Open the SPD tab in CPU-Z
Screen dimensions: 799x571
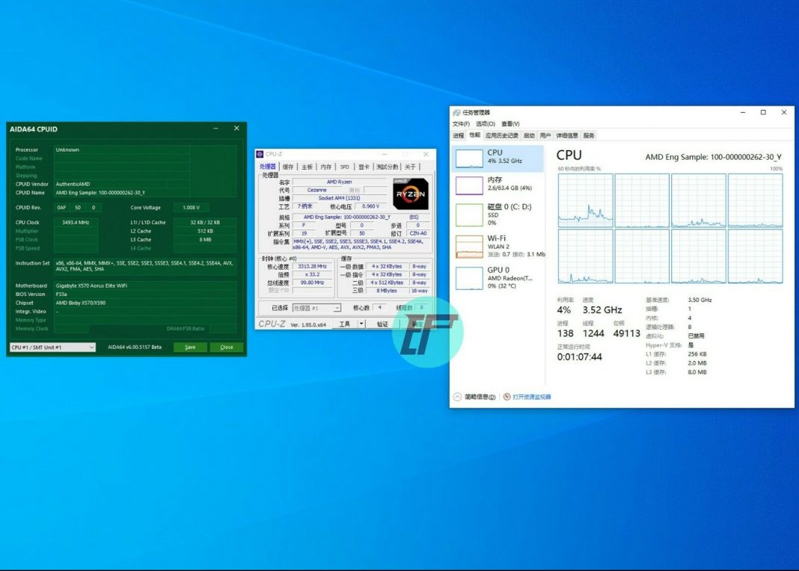345,167
